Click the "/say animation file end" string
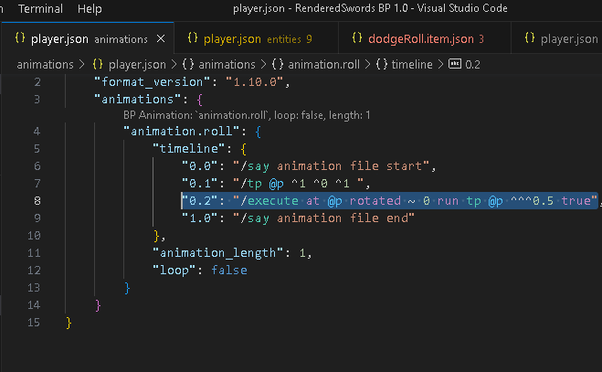The width and height of the screenshot is (602, 372). (323, 218)
